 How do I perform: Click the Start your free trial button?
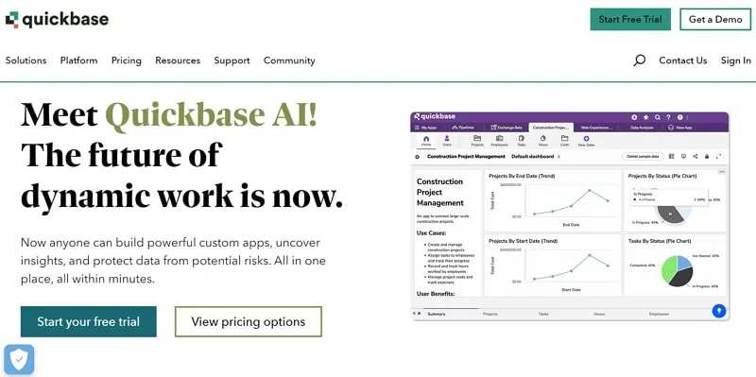88,321
